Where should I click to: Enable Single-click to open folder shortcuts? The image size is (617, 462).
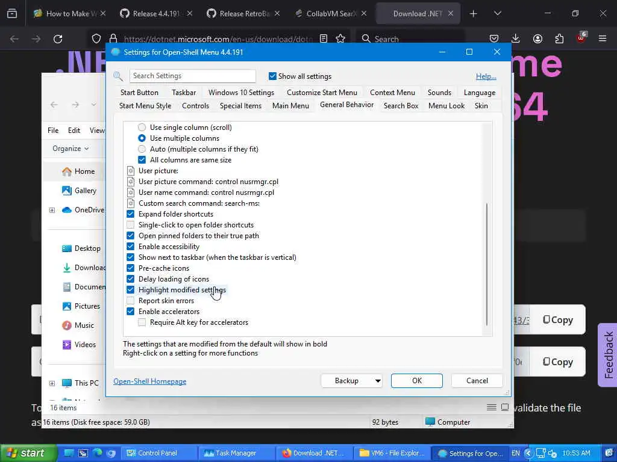coord(131,225)
